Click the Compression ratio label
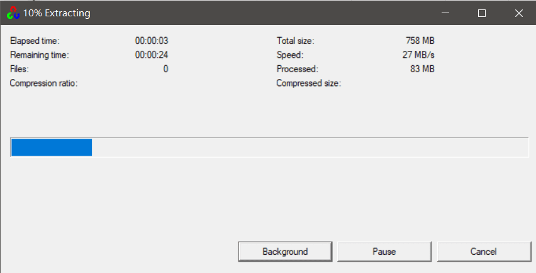Image resolution: width=536 pixels, height=273 pixels. click(x=43, y=83)
